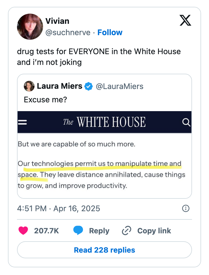Follow @suchnerve

click(x=110, y=32)
